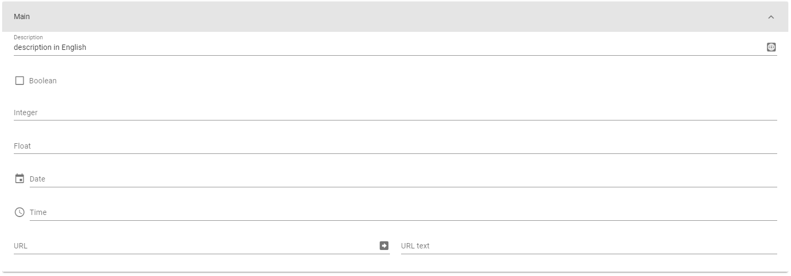Click the small Description field label
The width and height of the screenshot is (791, 276).
(28, 38)
